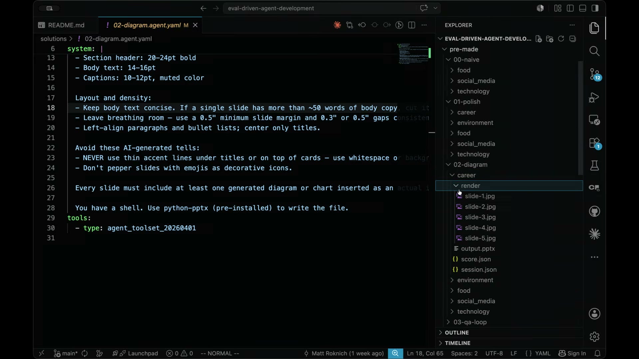Toggle the git graph circular icon in editor toolbar

point(399,25)
